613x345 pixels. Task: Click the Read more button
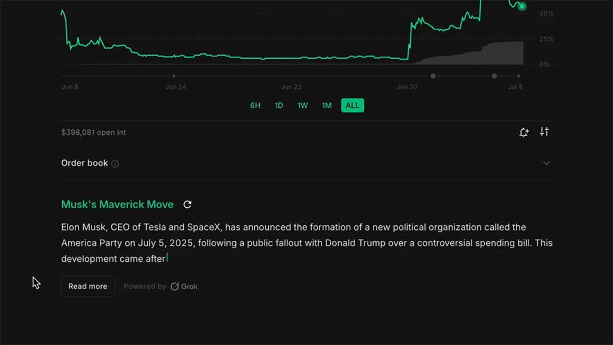[87, 286]
